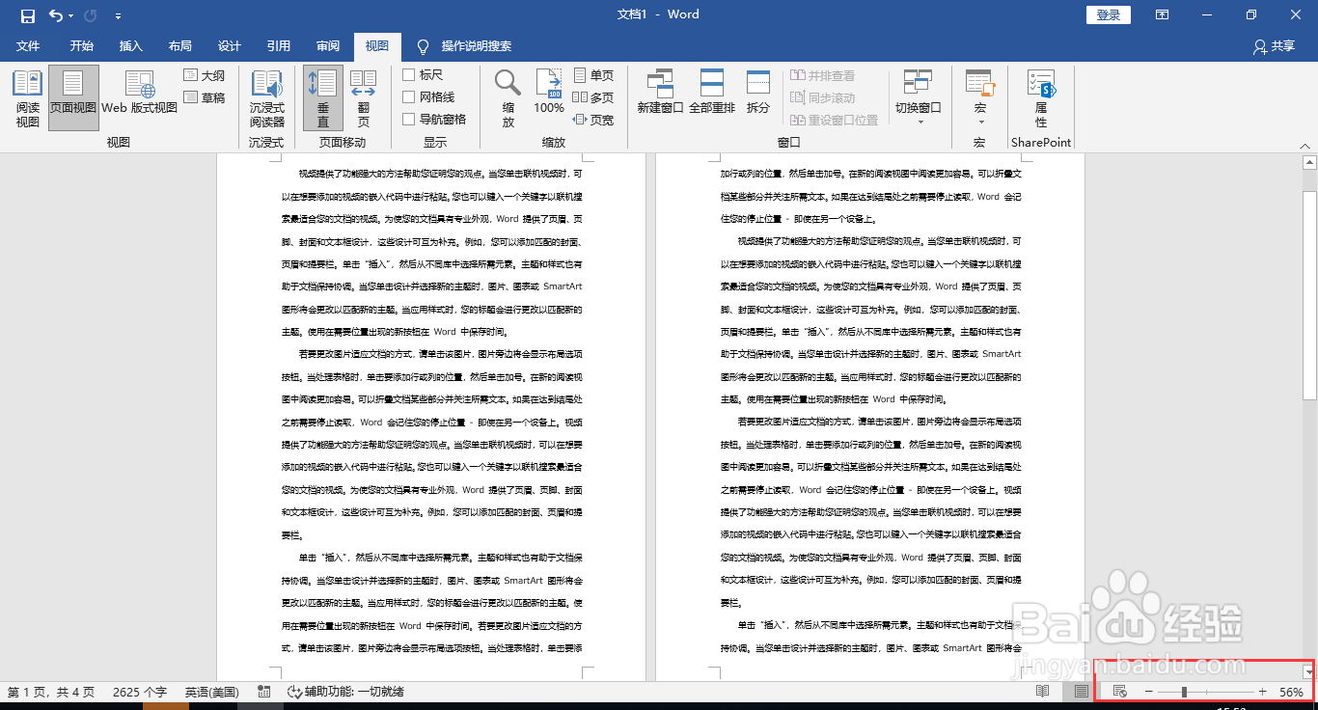1318x710 pixels.
Task: Click the 登录 (Sign in) button
Action: click(x=1107, y=14)
